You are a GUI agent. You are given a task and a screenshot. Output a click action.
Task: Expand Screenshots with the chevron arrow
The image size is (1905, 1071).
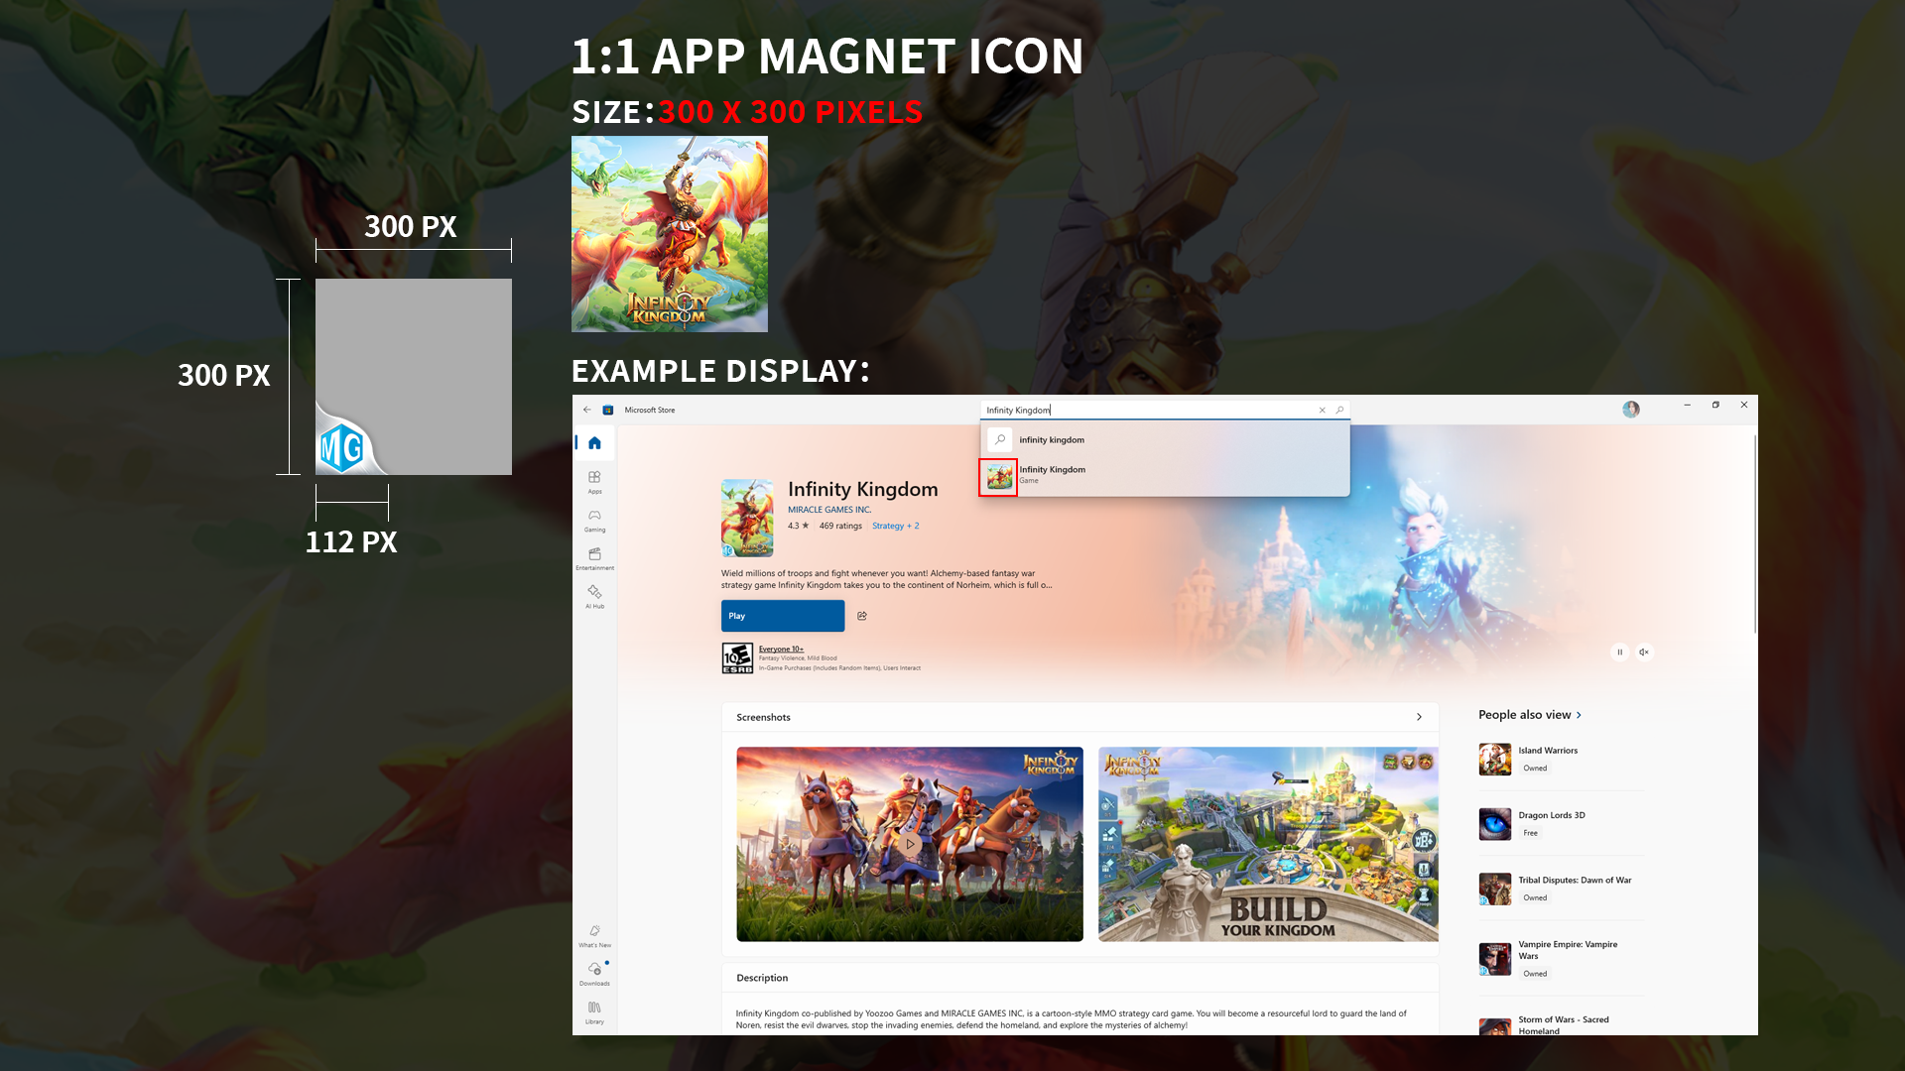(1419, 717)
